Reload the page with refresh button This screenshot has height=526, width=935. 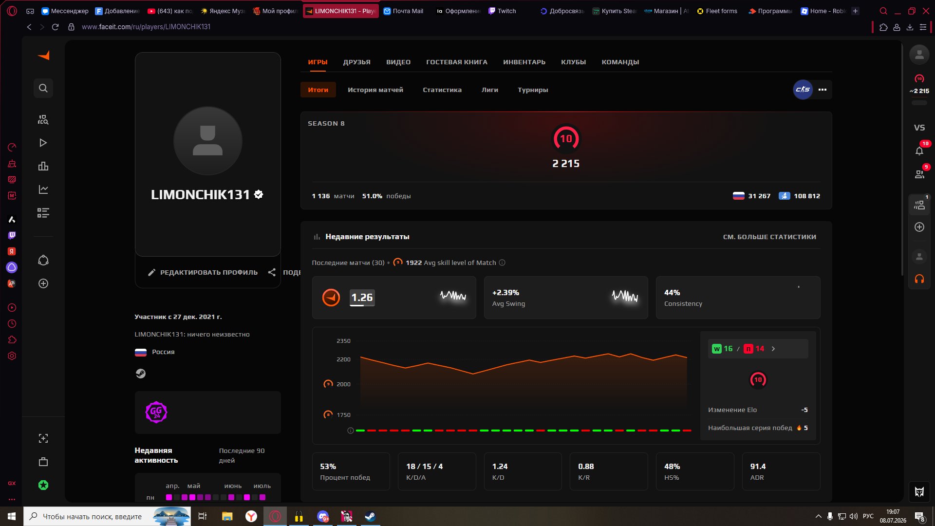pos(55,27)
